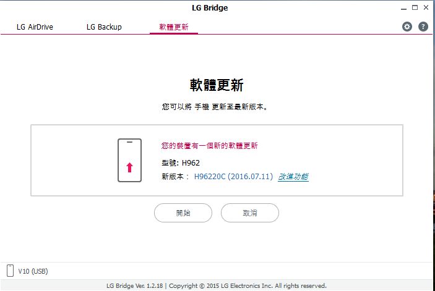Click the help question mark icon

[x=423, y=27]
